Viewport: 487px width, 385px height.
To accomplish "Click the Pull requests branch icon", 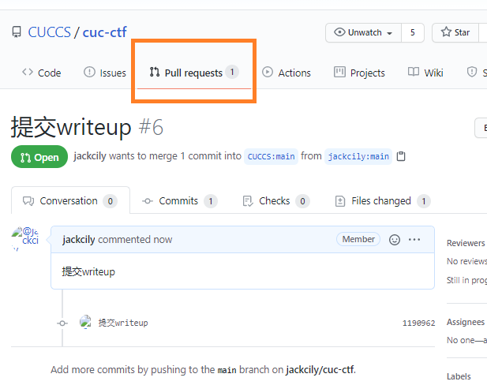I will [155, 72].
